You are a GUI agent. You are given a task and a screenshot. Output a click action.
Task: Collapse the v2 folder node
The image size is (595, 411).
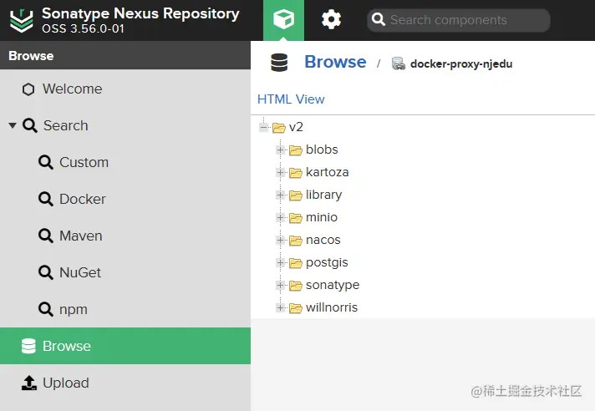point(264,128)
